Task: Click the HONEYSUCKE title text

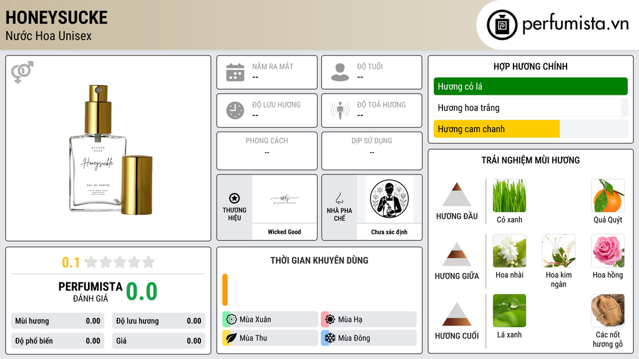Action: (x=57, y=17)
